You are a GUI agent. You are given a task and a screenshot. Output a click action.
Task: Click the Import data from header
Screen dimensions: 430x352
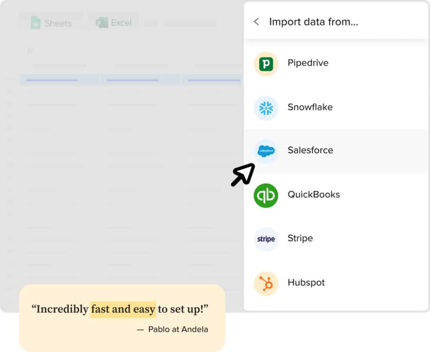coord(314,22)
